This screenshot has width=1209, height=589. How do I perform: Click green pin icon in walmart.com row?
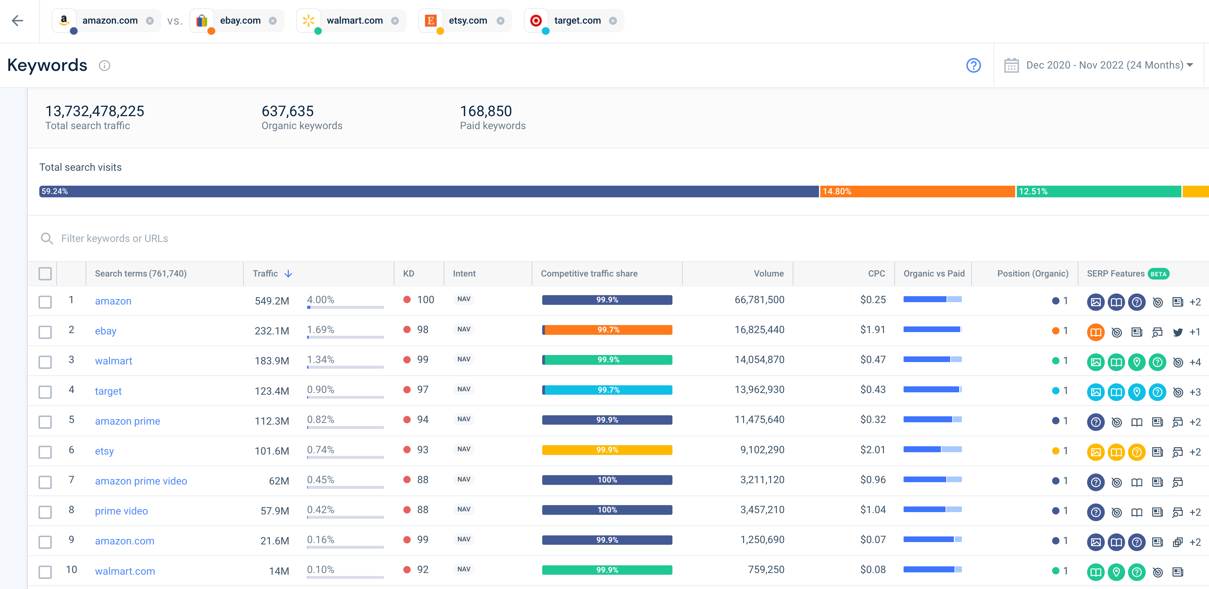click(1116, 572)
